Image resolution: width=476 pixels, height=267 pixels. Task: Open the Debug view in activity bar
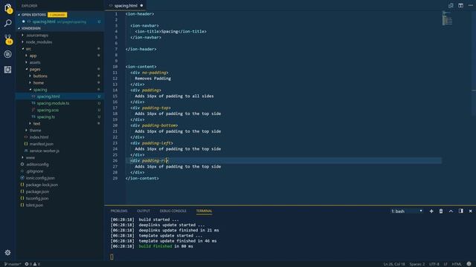[8, 54]
